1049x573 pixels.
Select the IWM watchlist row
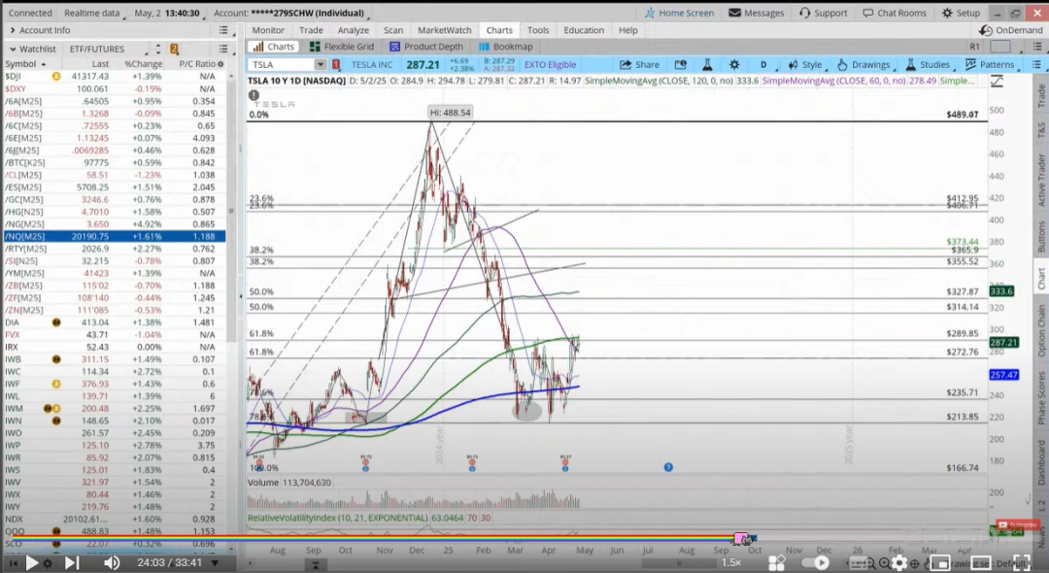[114, 409]
